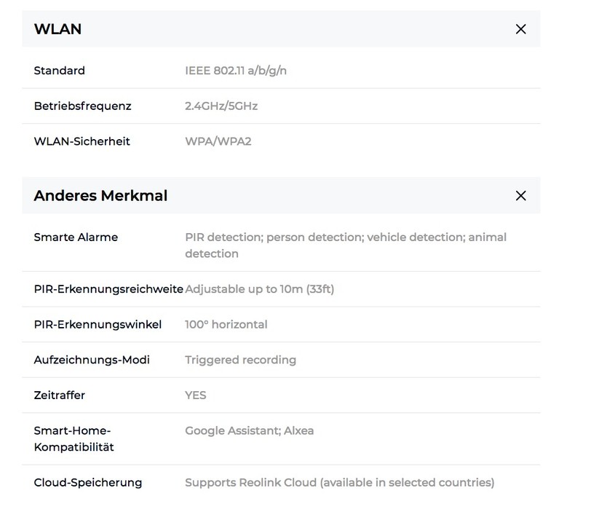
Task: Select the WLAN-Sicherheit label
Action: click(82, 141)
